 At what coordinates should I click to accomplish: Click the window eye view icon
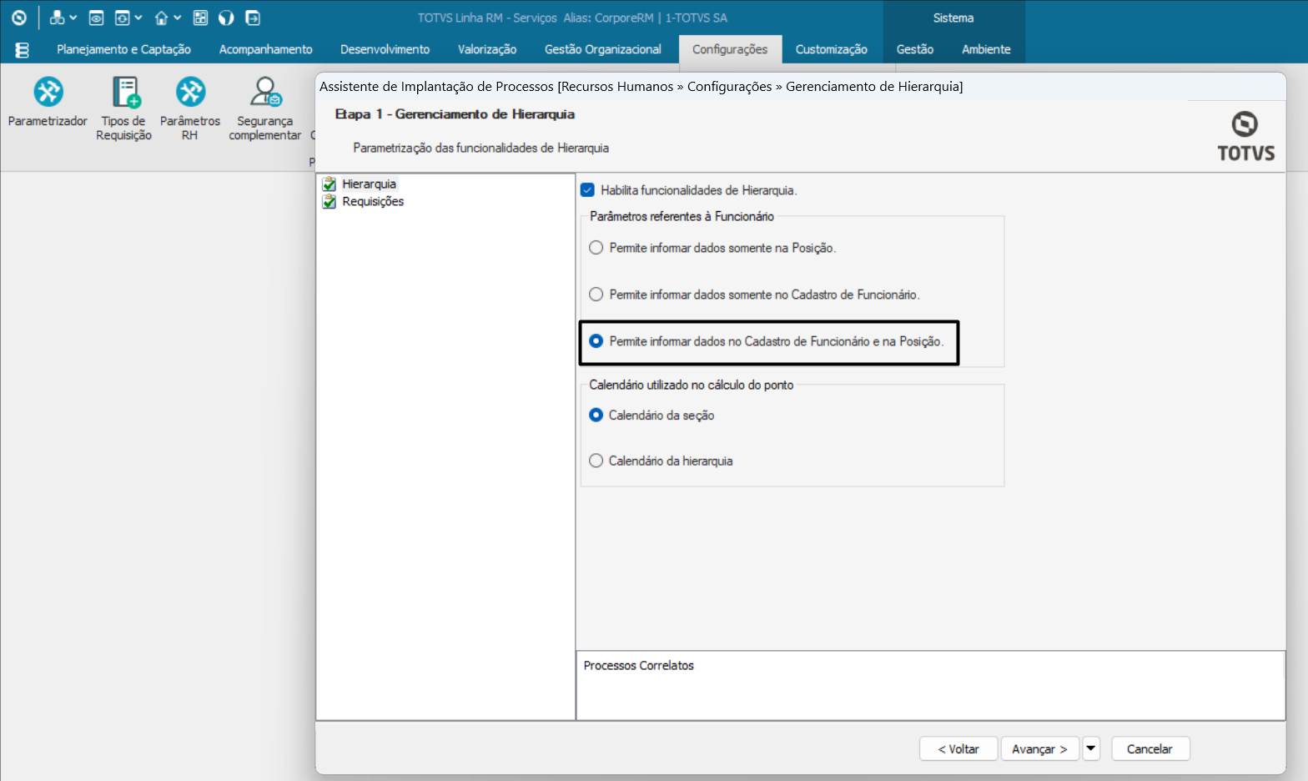[x=97, y=18]
